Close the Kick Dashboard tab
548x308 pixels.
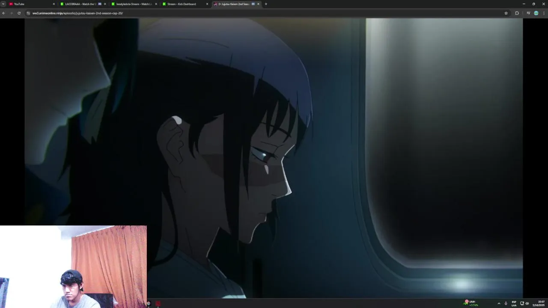207,4
